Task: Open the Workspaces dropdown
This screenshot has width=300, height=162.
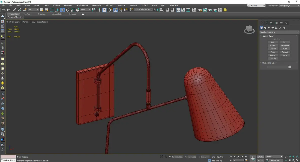Action: tap(289, 5)
